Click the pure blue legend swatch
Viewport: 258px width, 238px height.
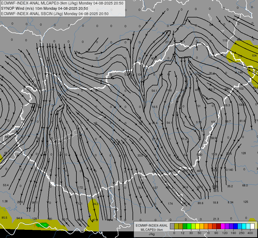pos(235,226)
